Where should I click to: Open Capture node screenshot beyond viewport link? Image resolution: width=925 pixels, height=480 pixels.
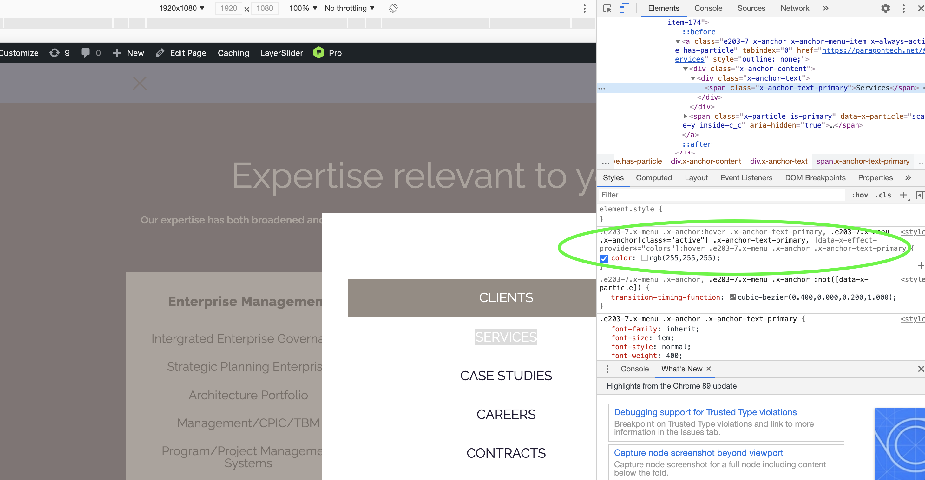click(699, 453)
